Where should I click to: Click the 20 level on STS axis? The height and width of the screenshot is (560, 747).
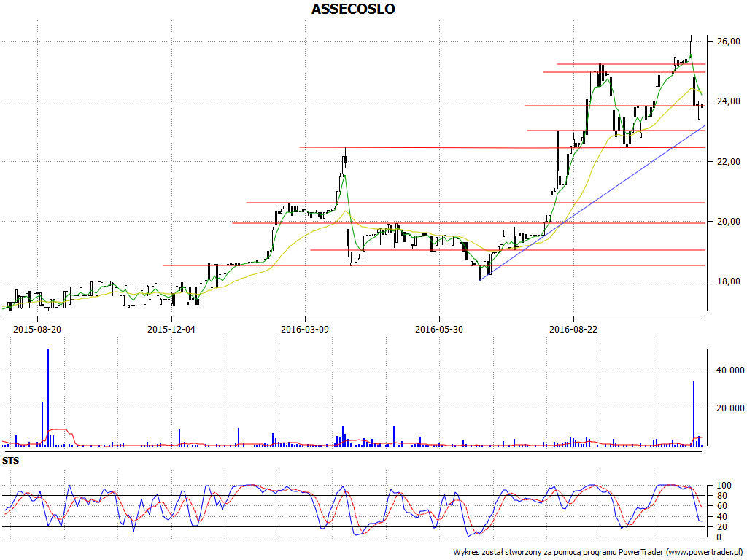coord(721,526)
